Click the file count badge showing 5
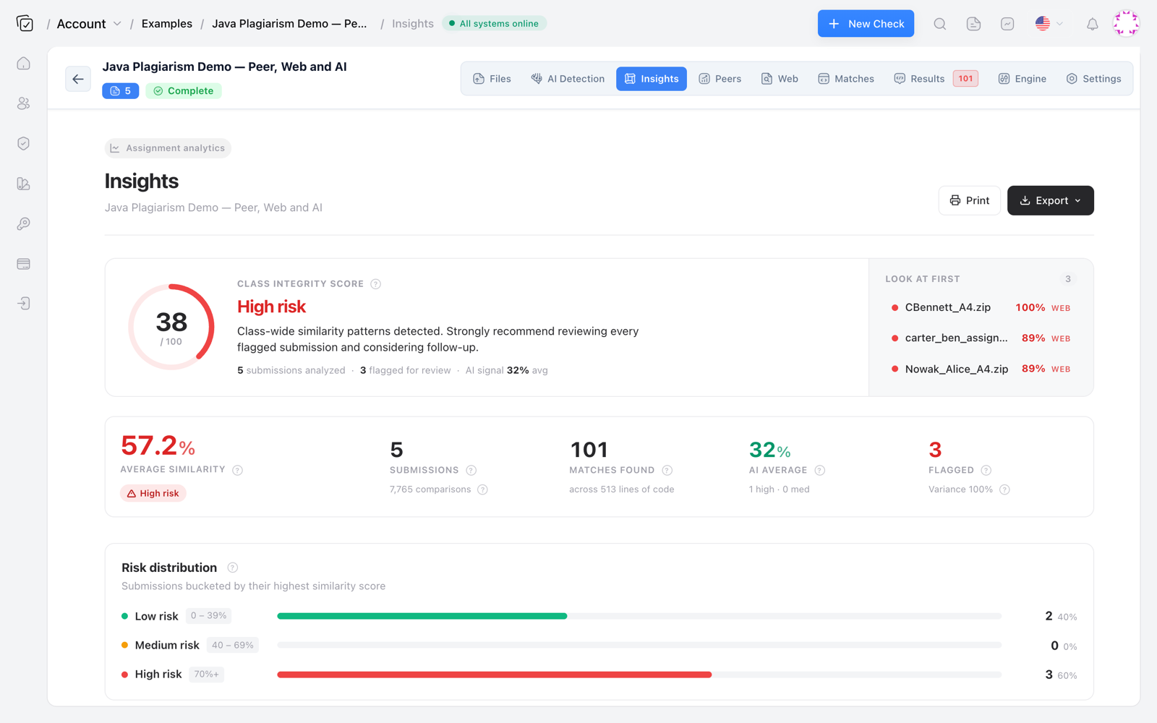Image resolution: width=1157 pixels, height=723 pixels. tap(121, 91)
